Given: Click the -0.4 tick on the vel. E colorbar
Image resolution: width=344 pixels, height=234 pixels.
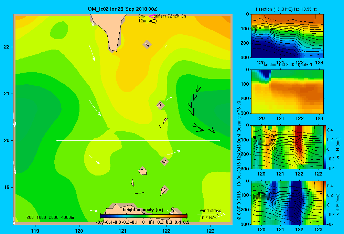Looking at the screenshot, I should point(331,224).
